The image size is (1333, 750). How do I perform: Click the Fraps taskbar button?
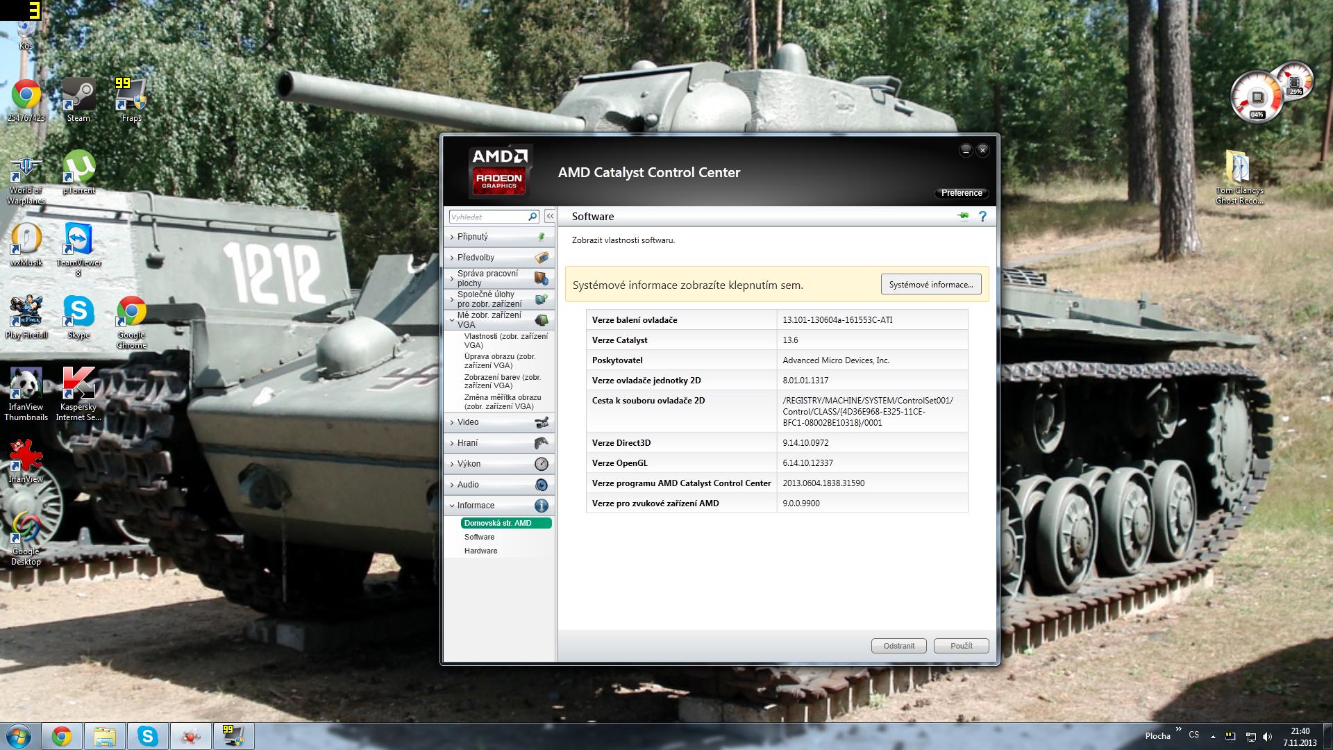[234, 736]
